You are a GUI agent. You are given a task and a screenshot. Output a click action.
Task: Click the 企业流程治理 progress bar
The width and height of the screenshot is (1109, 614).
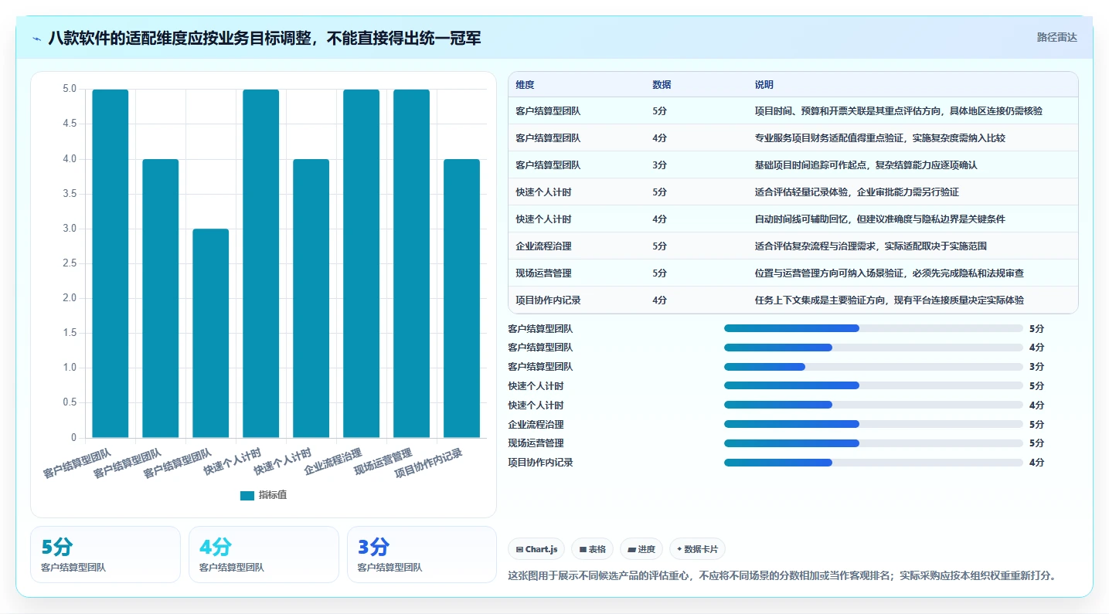pos(873,424)
